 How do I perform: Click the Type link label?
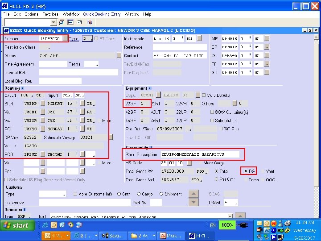[74, 38]
